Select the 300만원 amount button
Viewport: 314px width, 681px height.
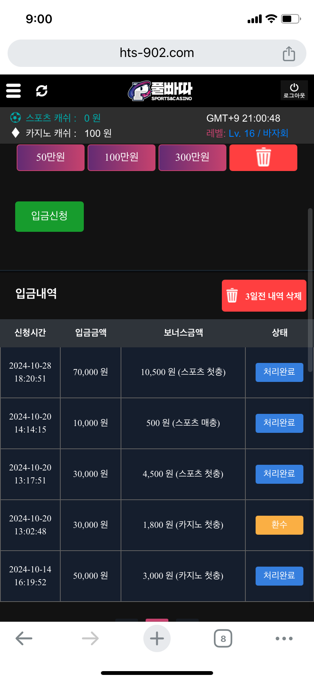tap(192, 157)
